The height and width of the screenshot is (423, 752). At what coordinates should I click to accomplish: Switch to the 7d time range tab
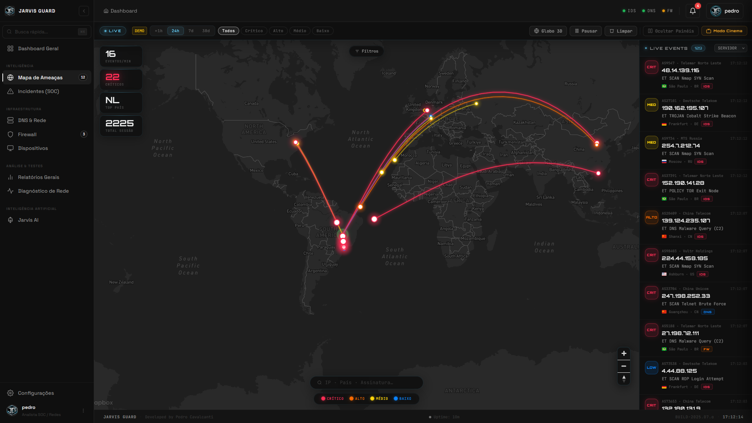191,31
